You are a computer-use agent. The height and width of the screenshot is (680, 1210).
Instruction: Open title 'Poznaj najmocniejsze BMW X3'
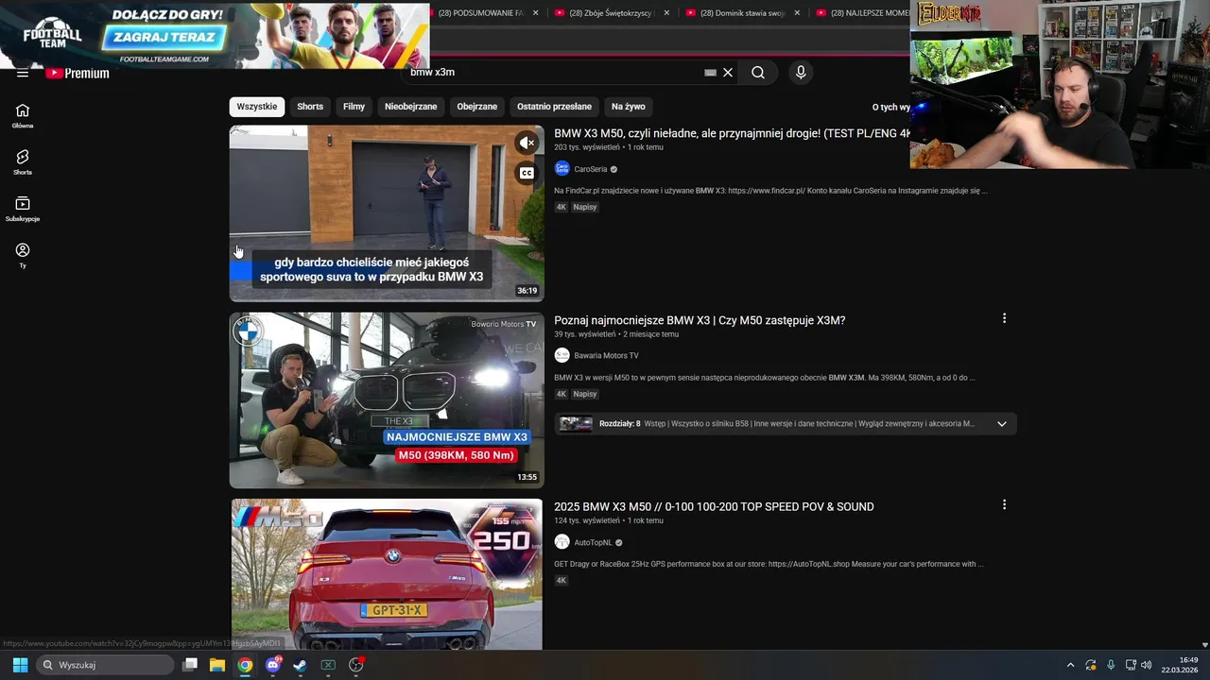click(700, 320)
